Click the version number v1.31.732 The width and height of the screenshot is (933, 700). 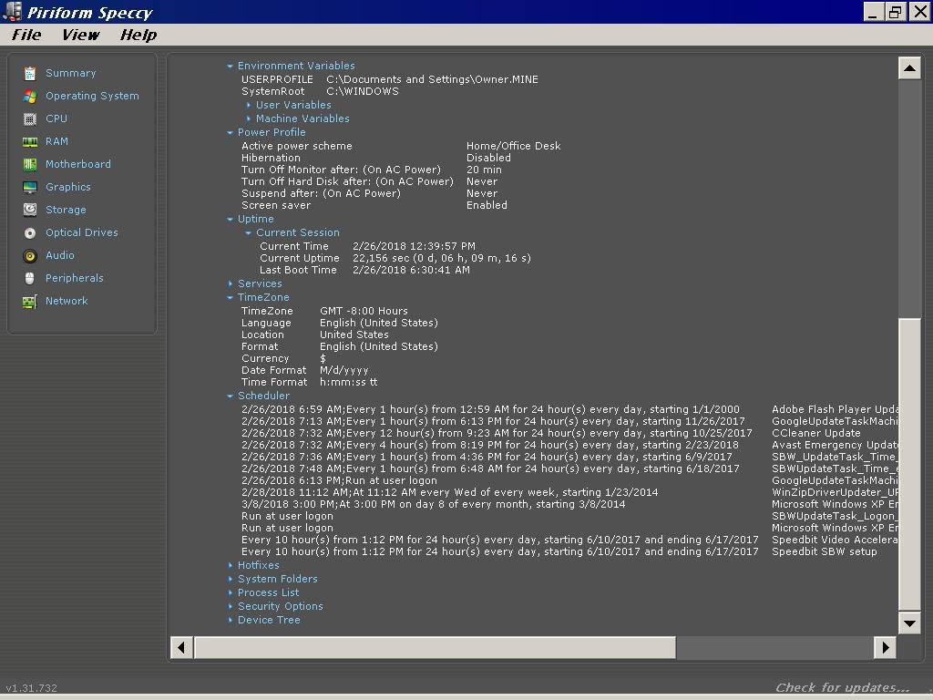pos(32,688)
